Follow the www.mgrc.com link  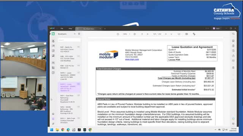[132, 59]
